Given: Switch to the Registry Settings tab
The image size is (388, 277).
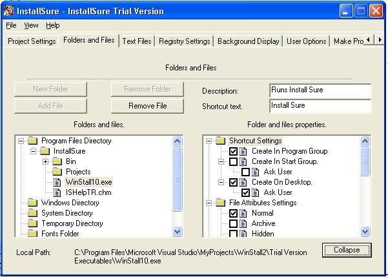Looking at the screenshot, I should click(185, 41).
